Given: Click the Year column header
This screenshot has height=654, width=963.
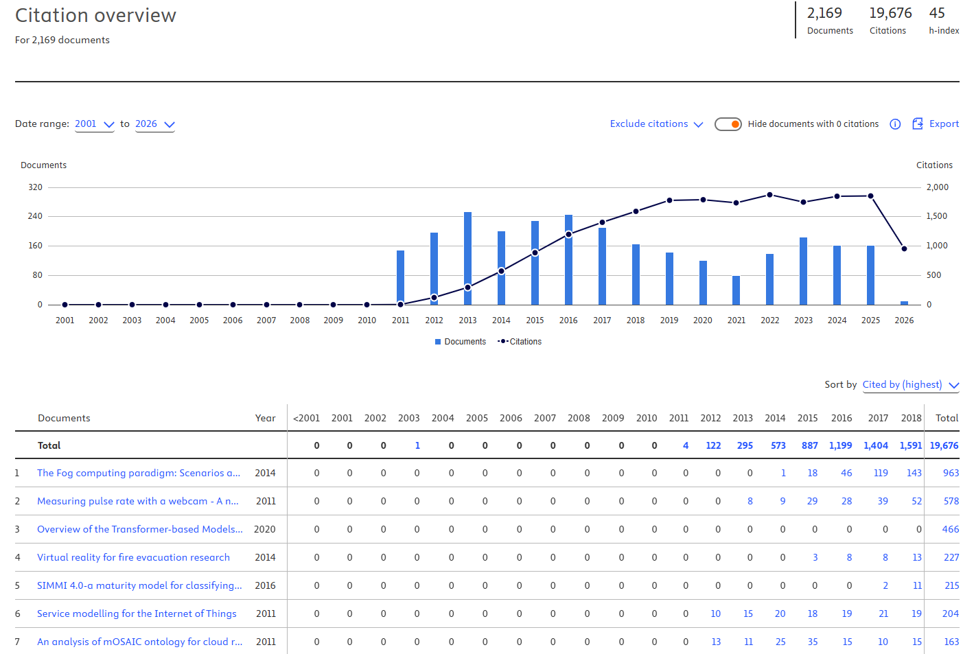Looking at the screenshot, I should pos(265,418).
